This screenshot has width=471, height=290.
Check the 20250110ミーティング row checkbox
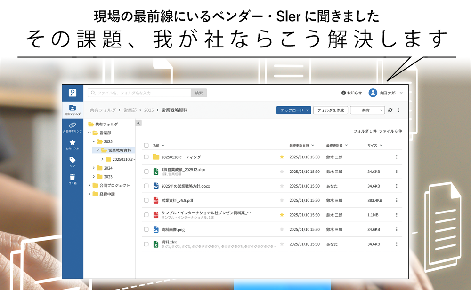pos(146,157)
